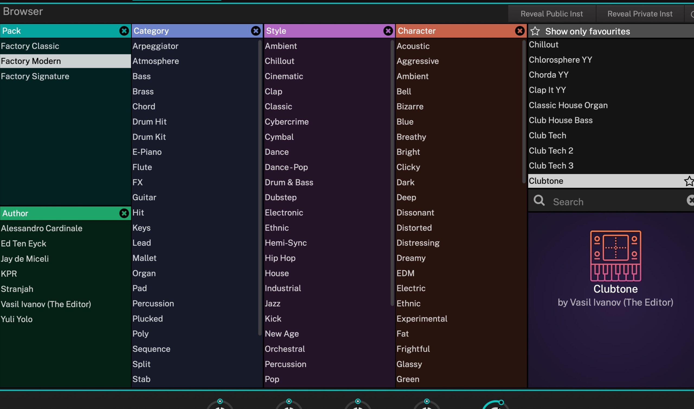The height and width of the screenshot is (409, 694).
Task: Clear the Category filter with X icon
Action: tap(256, 31)
